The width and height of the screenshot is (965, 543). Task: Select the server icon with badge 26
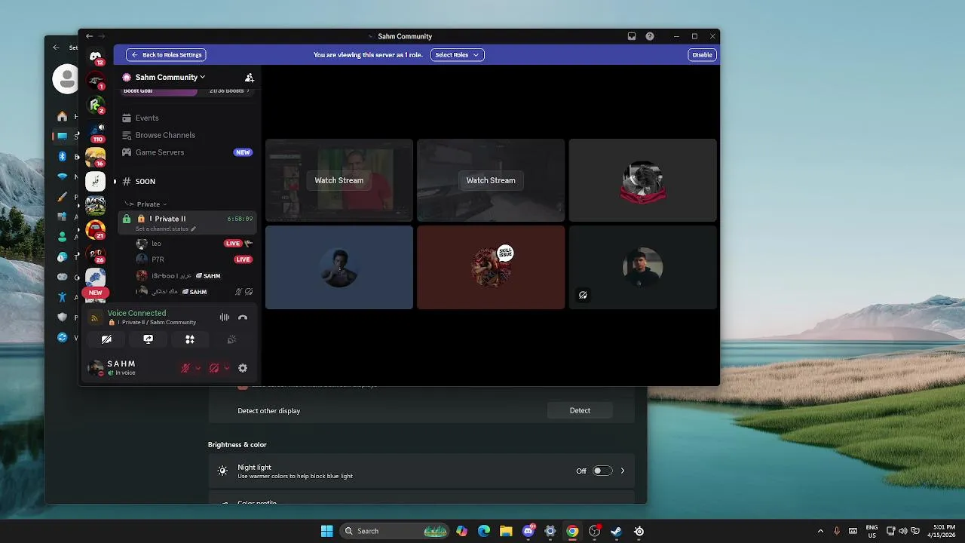pyautogui.click(x=96, y=254)
